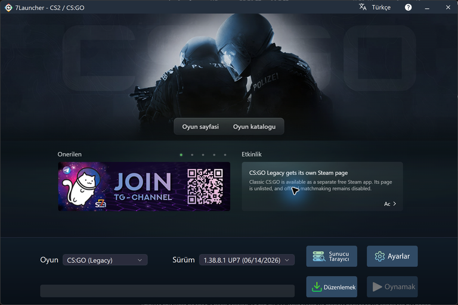This screenshot has width=458, height=305.
Task: Click the news headline 'CS:GO Legacy gets its own Steam page'
Action: coord(298,173)
